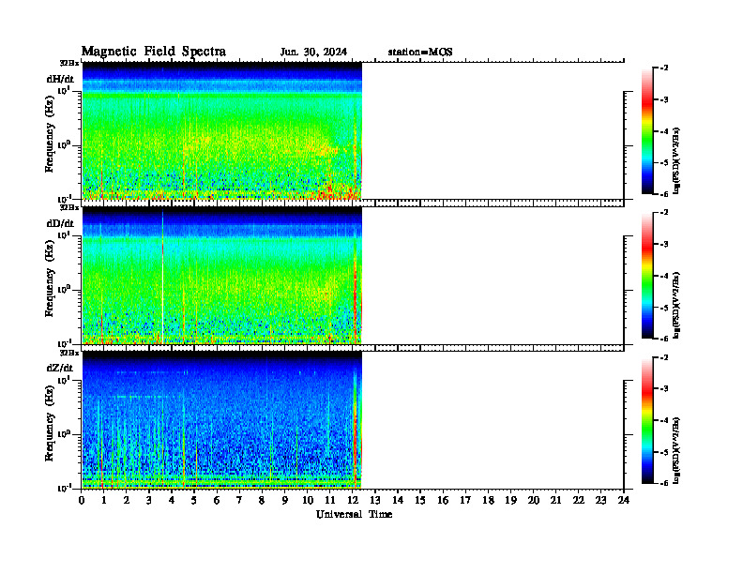The height and width of the screenshot is (574, 743).
Task: Click the date 'Jun. 30, 2024'
Action: pyautogui.click(x=313, y=53)
